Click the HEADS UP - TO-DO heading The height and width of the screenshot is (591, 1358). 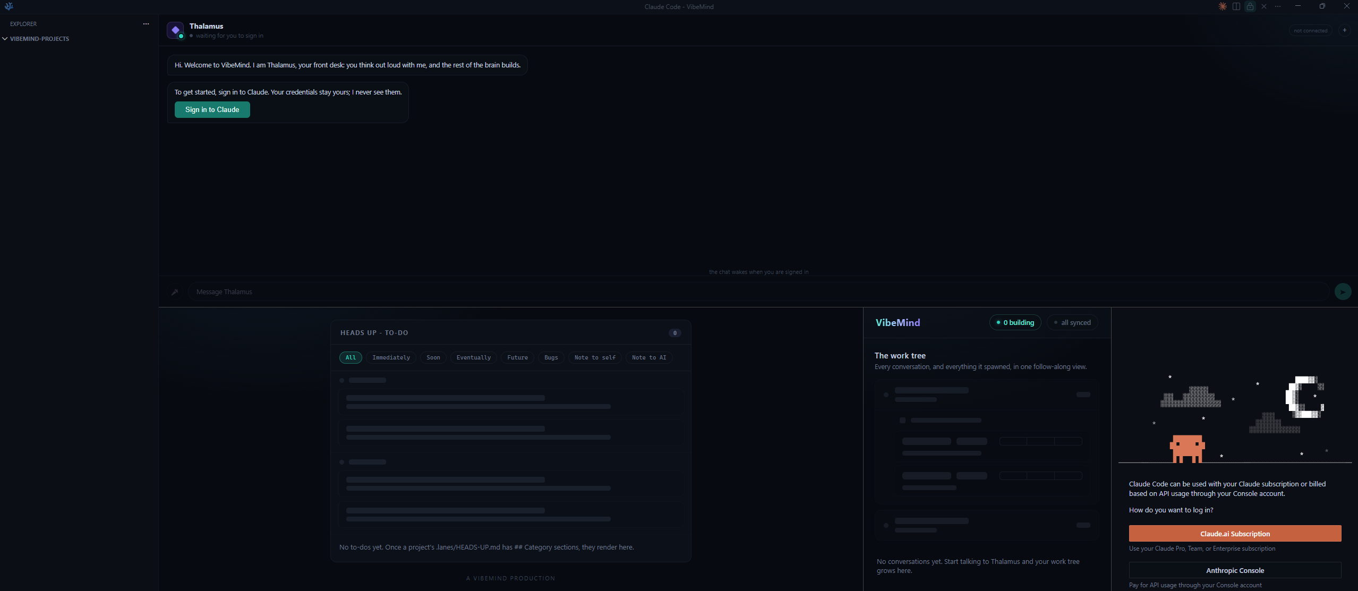click(374, 333)
